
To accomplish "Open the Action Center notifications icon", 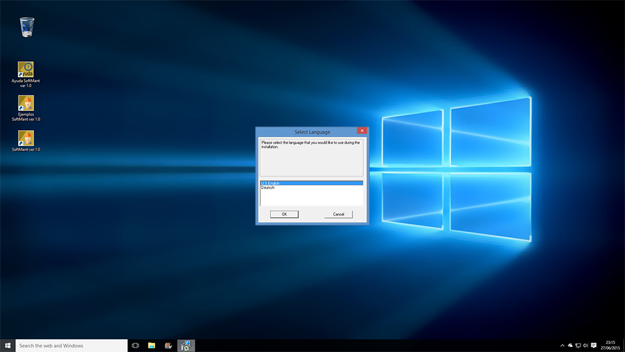I will point(594,345).
